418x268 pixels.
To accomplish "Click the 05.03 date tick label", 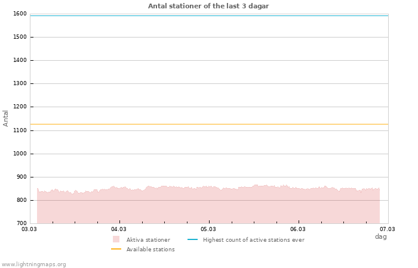I will point(208,229).
